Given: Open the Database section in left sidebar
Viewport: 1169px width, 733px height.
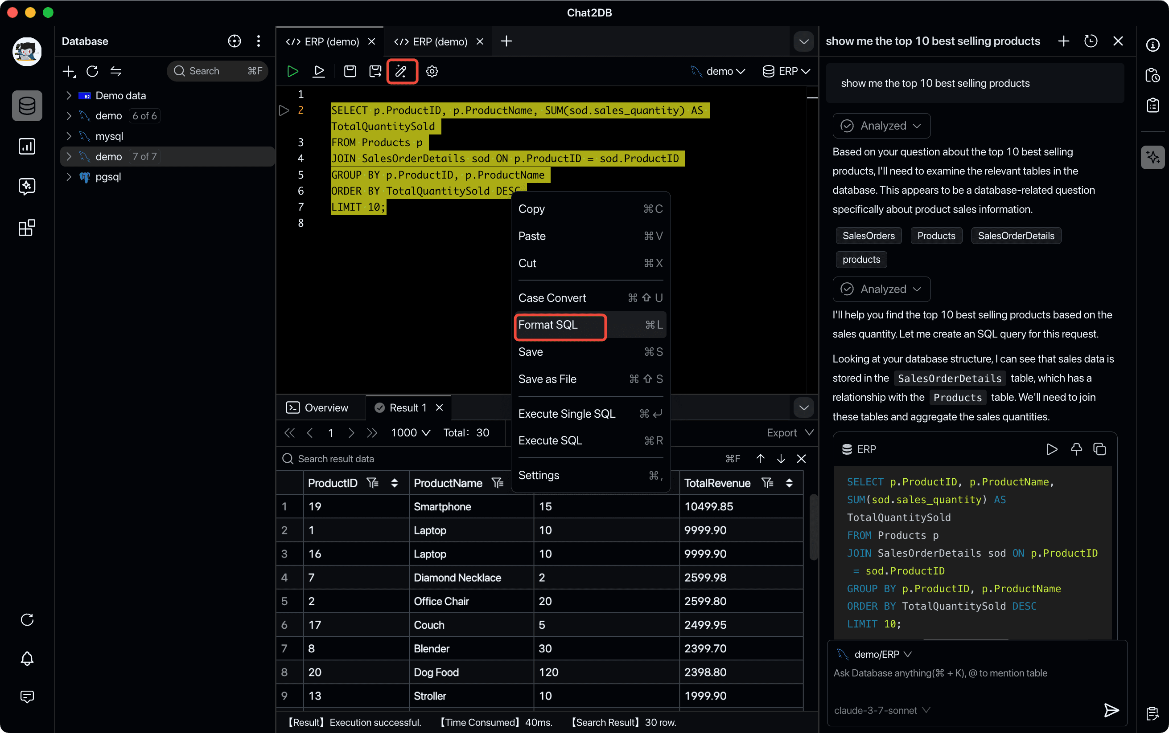Looking at the screenshot, I should [x=27, y=105].
